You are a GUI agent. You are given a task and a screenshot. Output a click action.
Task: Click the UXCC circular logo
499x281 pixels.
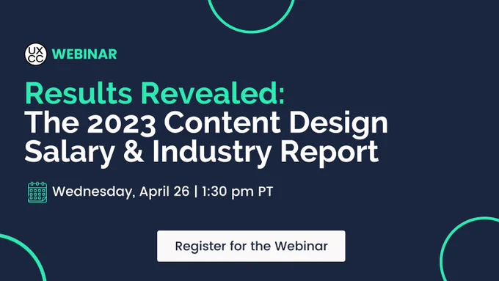[x=36, y=54]
